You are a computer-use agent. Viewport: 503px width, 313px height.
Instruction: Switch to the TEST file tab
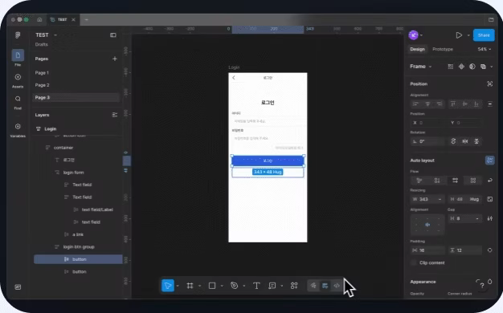[62, 19]
